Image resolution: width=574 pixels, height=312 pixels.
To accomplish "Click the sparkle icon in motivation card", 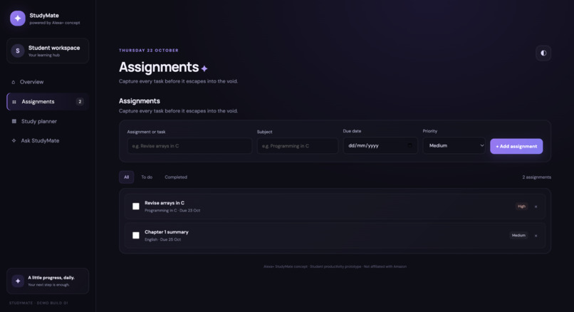I will point(18,281).
